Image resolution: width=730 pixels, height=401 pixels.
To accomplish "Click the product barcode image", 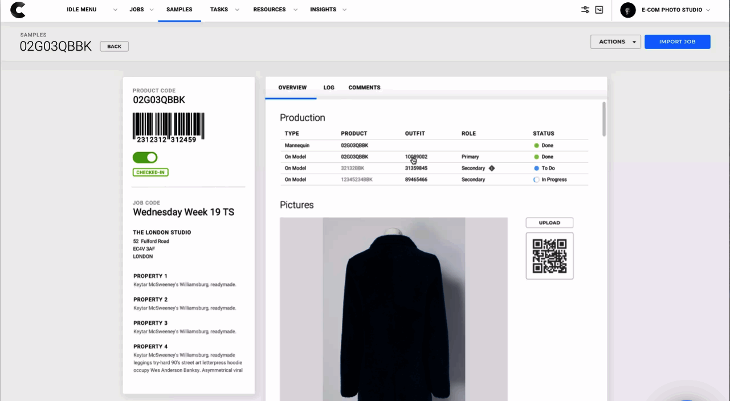I will 169,127.
